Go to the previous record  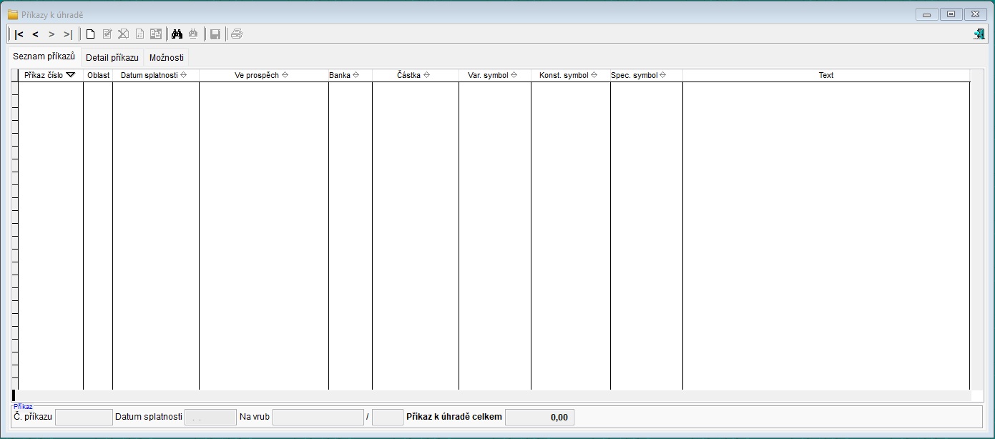click(35, 34)
